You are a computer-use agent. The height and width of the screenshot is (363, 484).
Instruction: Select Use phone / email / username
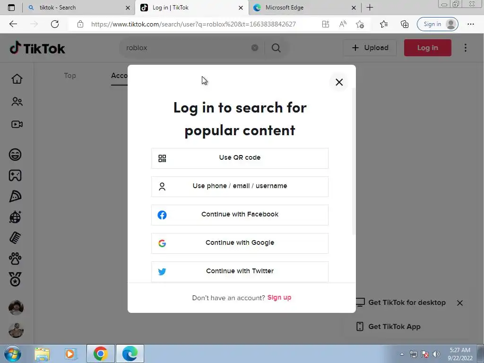pos(240,186)
